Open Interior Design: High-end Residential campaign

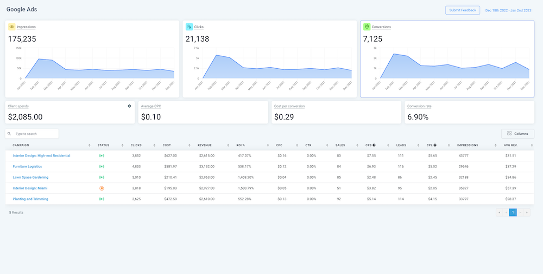click(42, 155)
